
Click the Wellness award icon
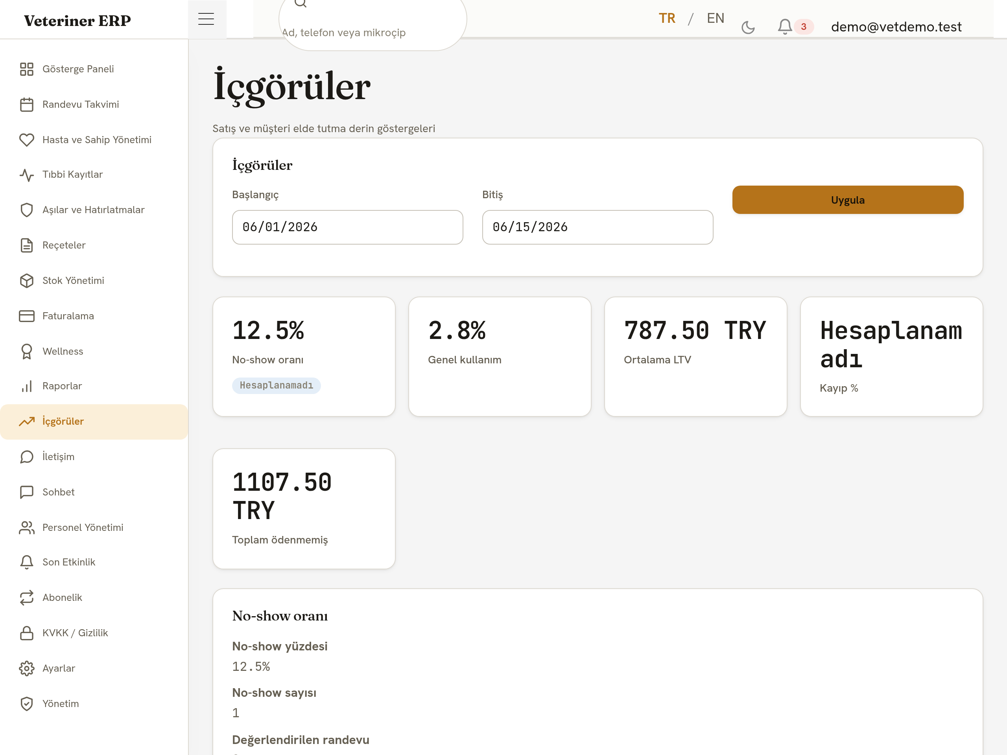[27, 351]
